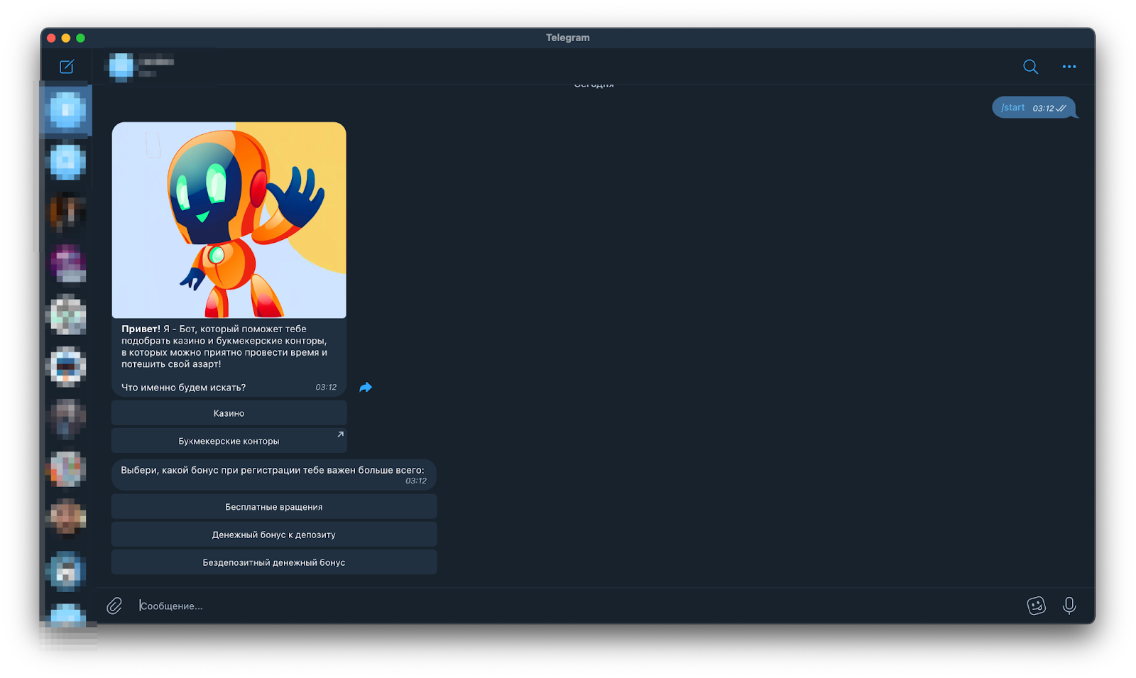
Task: Click the green fullscreen window button
Action: (x=80, y=38)
